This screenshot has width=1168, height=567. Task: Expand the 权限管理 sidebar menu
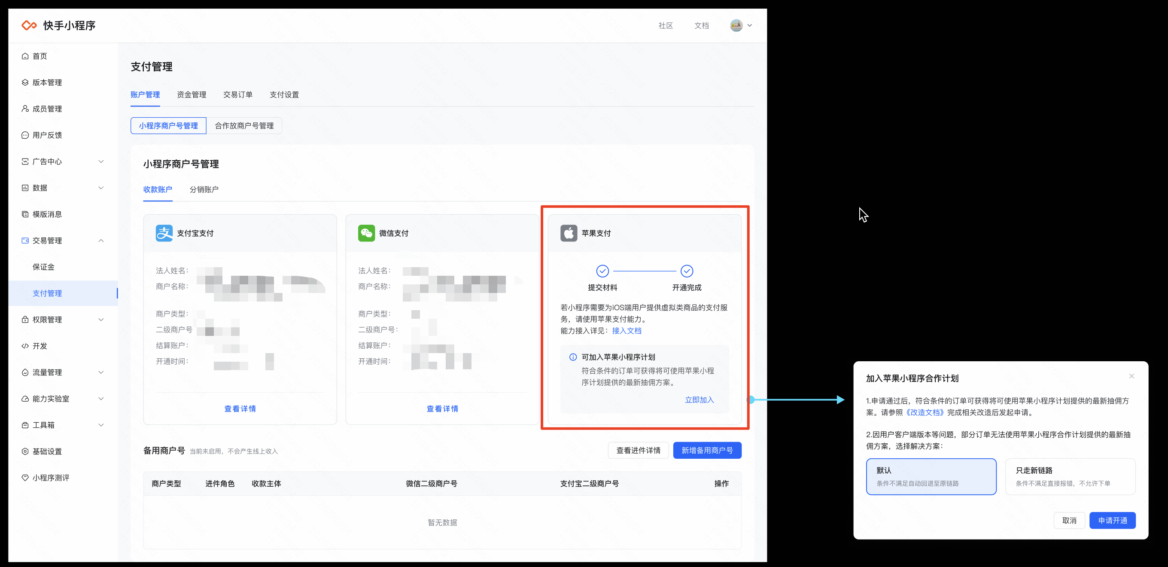pyautogui.click(x=101, y=319)
